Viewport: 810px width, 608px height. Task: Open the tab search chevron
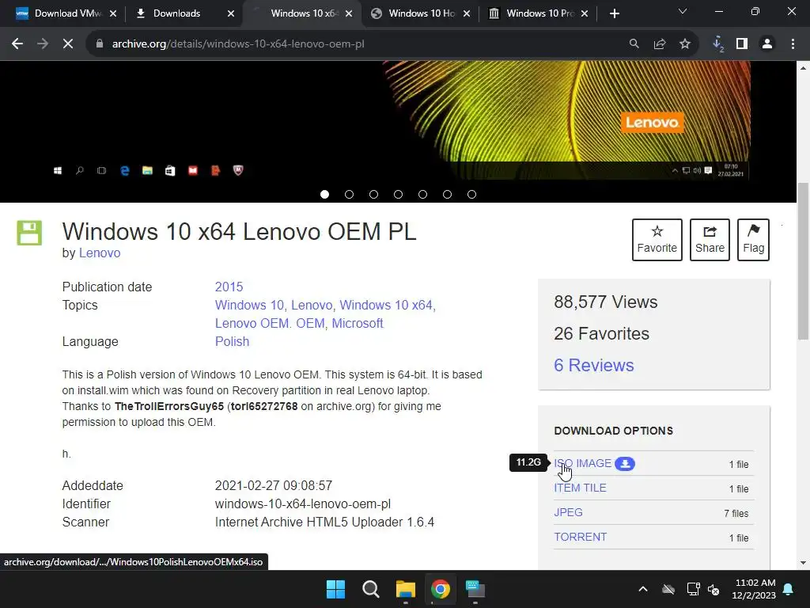pyautogui.click(x=683, y=11)
